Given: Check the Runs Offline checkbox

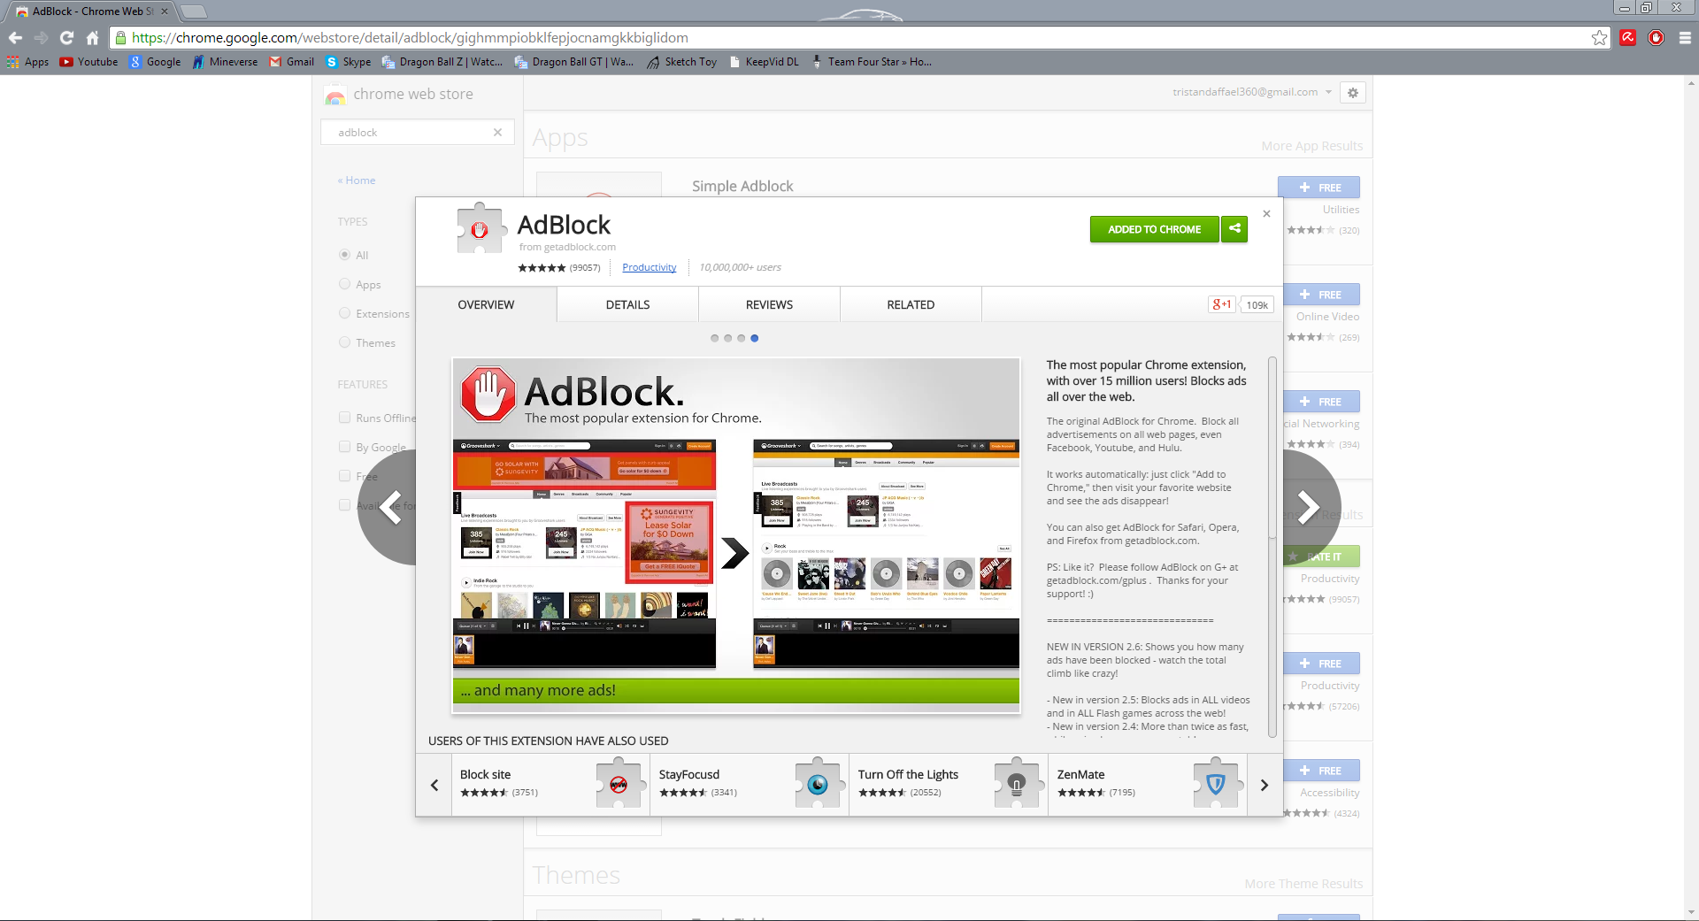Looking at the screenshot, I should click(x=344, y=418).
